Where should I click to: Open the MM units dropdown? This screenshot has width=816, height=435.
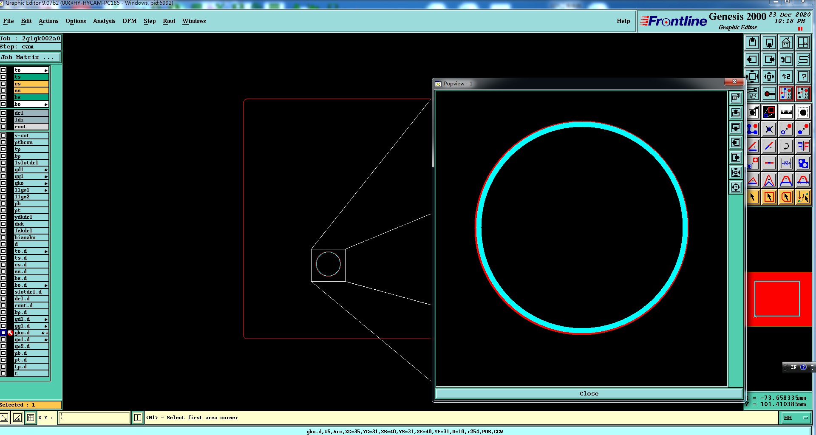(796, 418)
